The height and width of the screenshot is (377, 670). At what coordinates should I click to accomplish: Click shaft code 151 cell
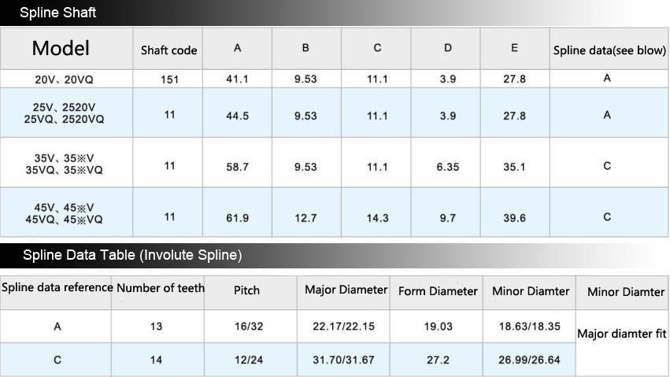click(x=169, y=79)
